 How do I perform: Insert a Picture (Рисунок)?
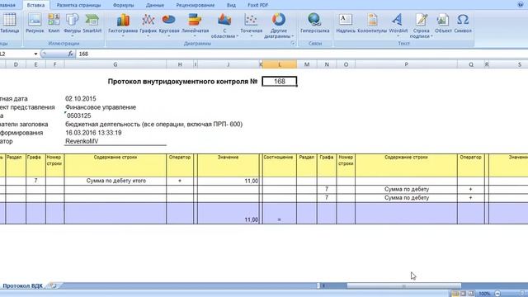click(x=35, y=23)
